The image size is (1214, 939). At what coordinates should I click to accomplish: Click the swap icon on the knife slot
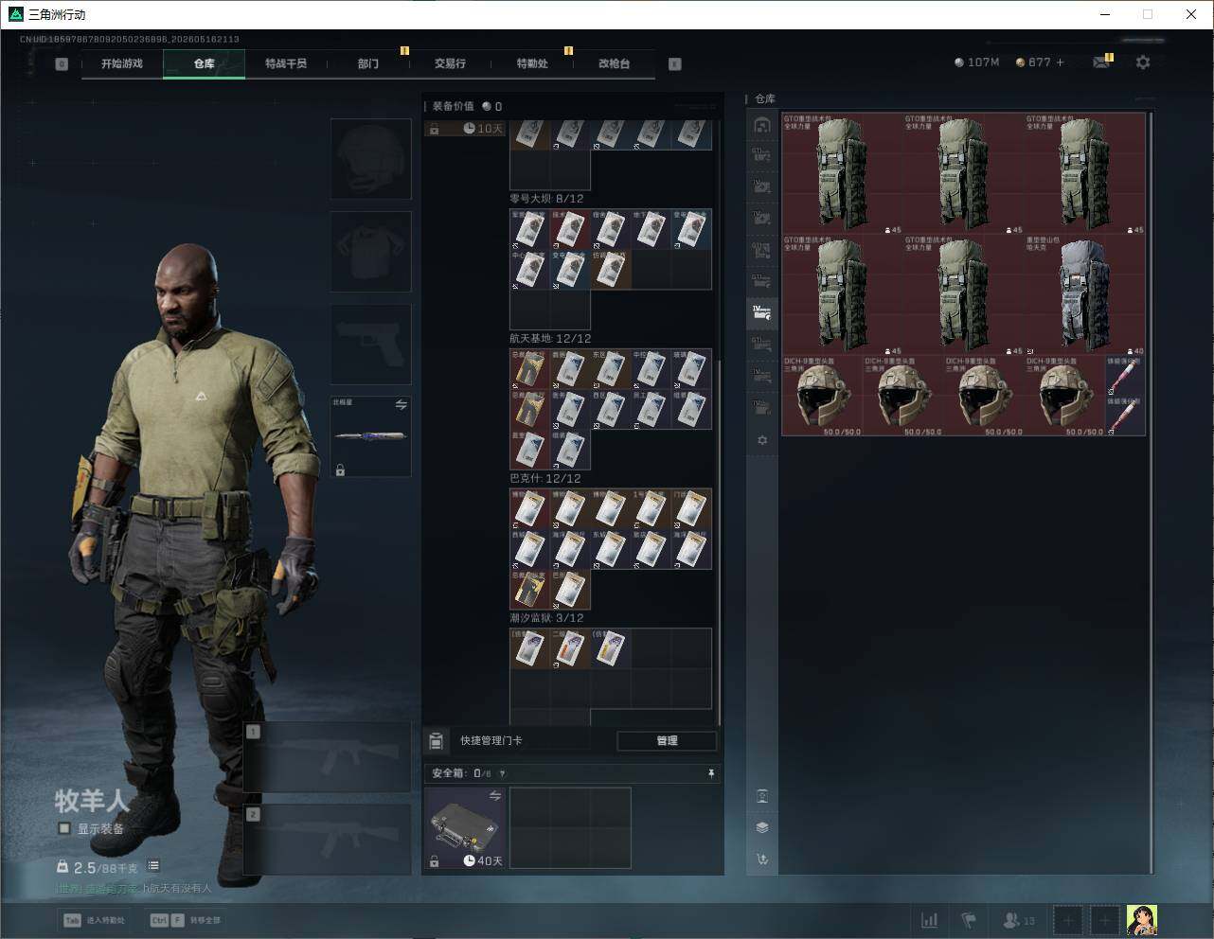(x=401, y=405)
